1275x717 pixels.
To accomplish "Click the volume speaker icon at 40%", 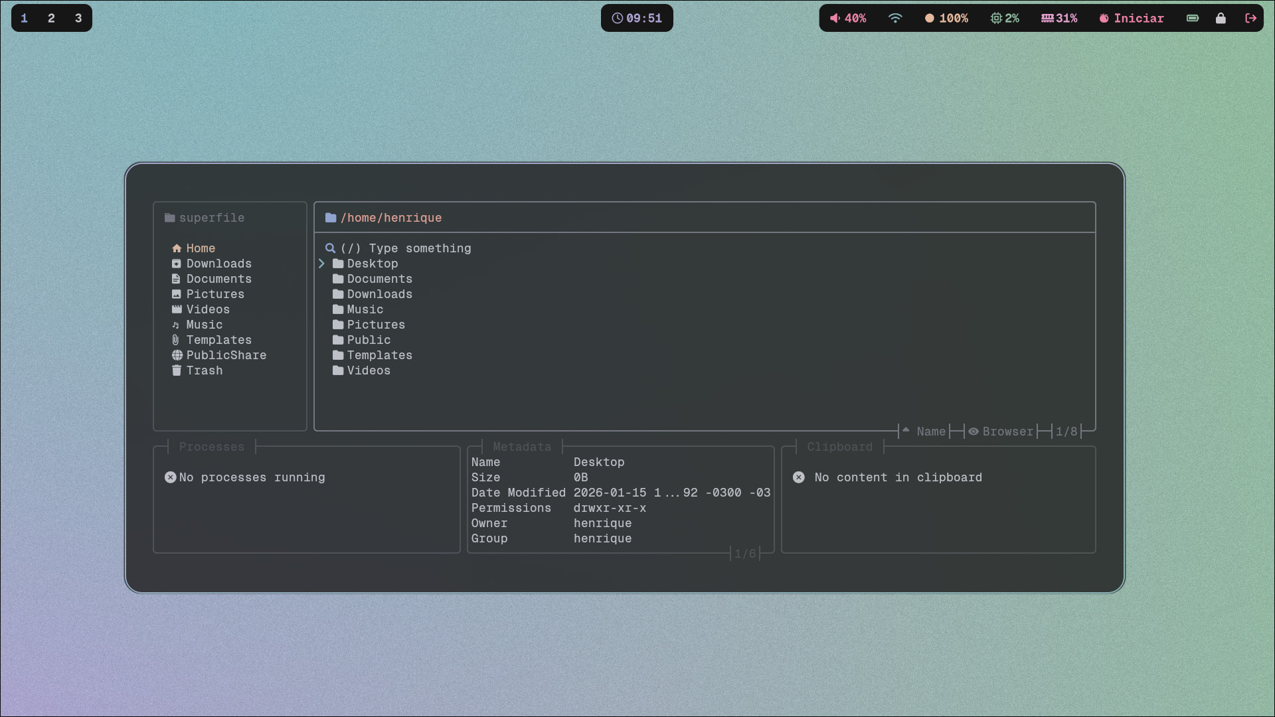I will tap(835, 18).
